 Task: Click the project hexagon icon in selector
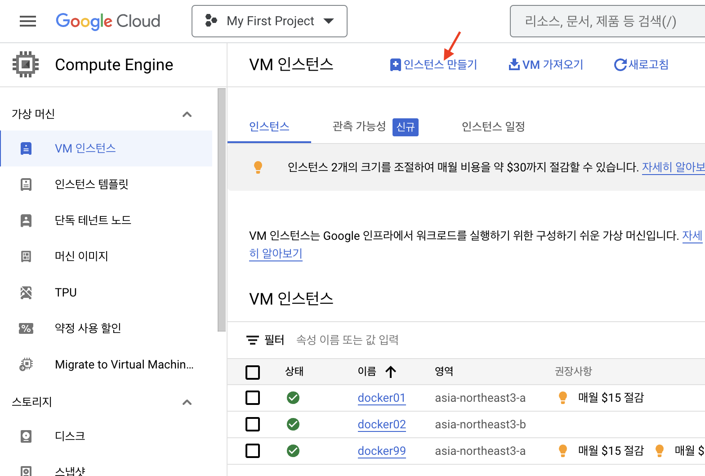(x=211, y=21)
